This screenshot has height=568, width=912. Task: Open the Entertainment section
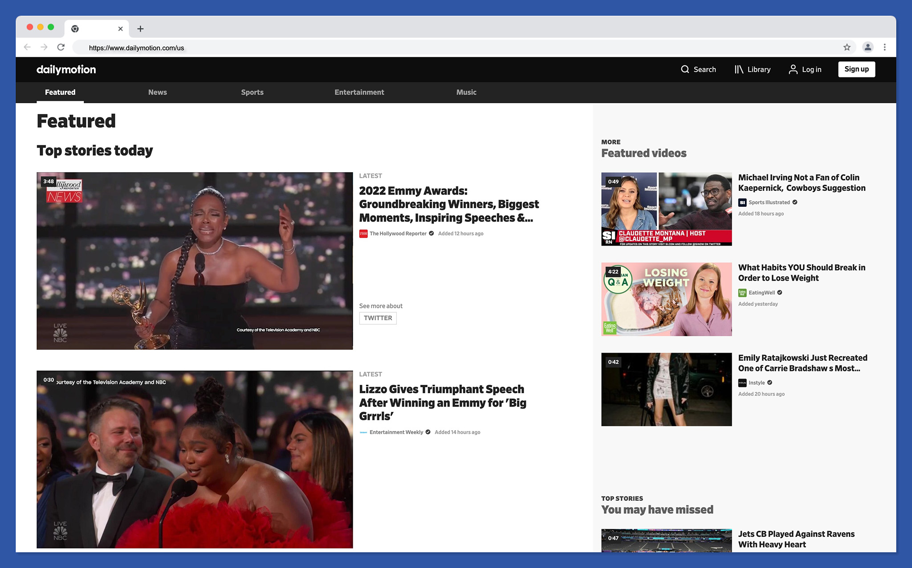click(x=359, y=92)
